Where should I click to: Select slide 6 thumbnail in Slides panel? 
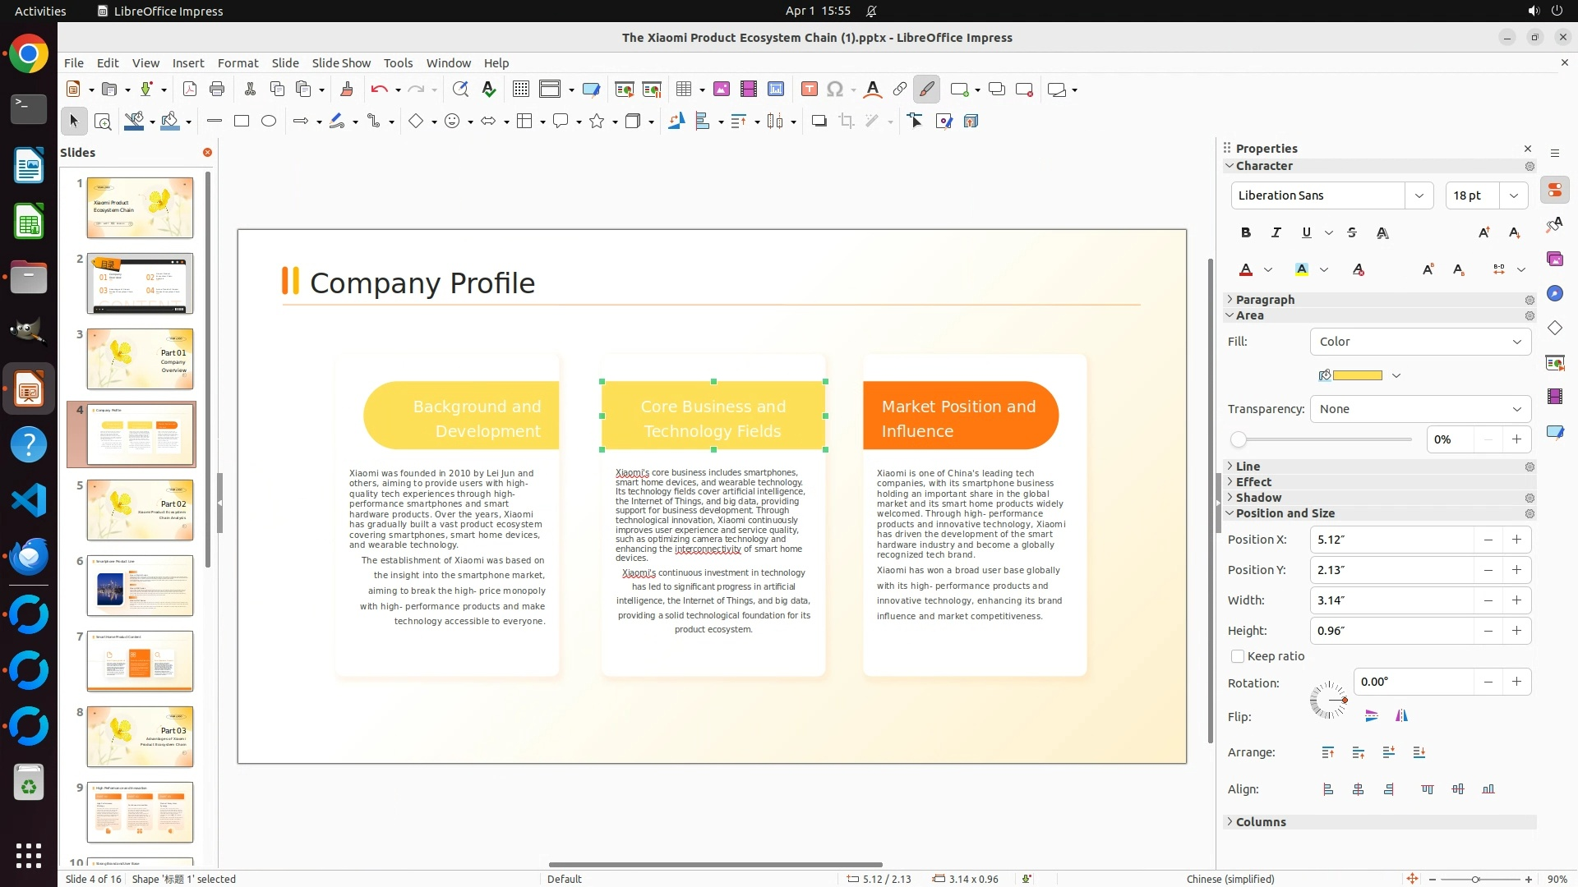(x=140, y=586)
